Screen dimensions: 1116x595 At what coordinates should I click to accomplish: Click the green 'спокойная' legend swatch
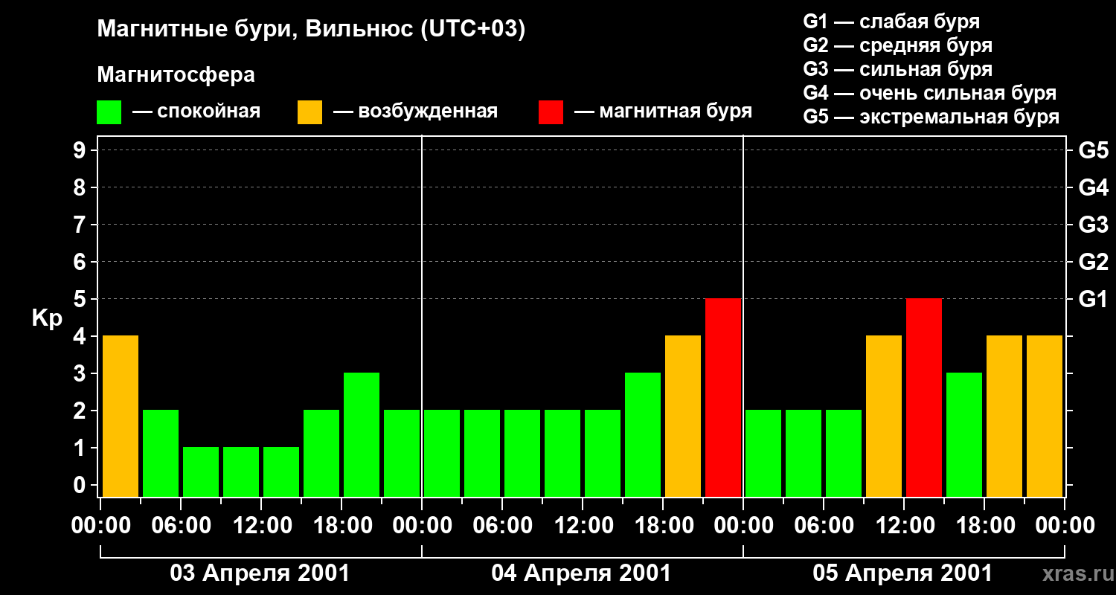click(109, 112)
